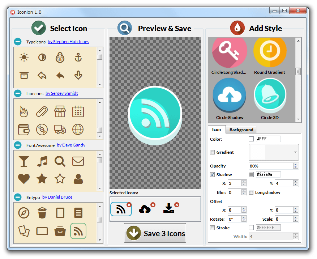Choose the delivery truck icon

pos(60,129)
